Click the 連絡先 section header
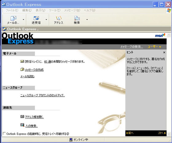This screenshot has width=172, height=143. 18,108
